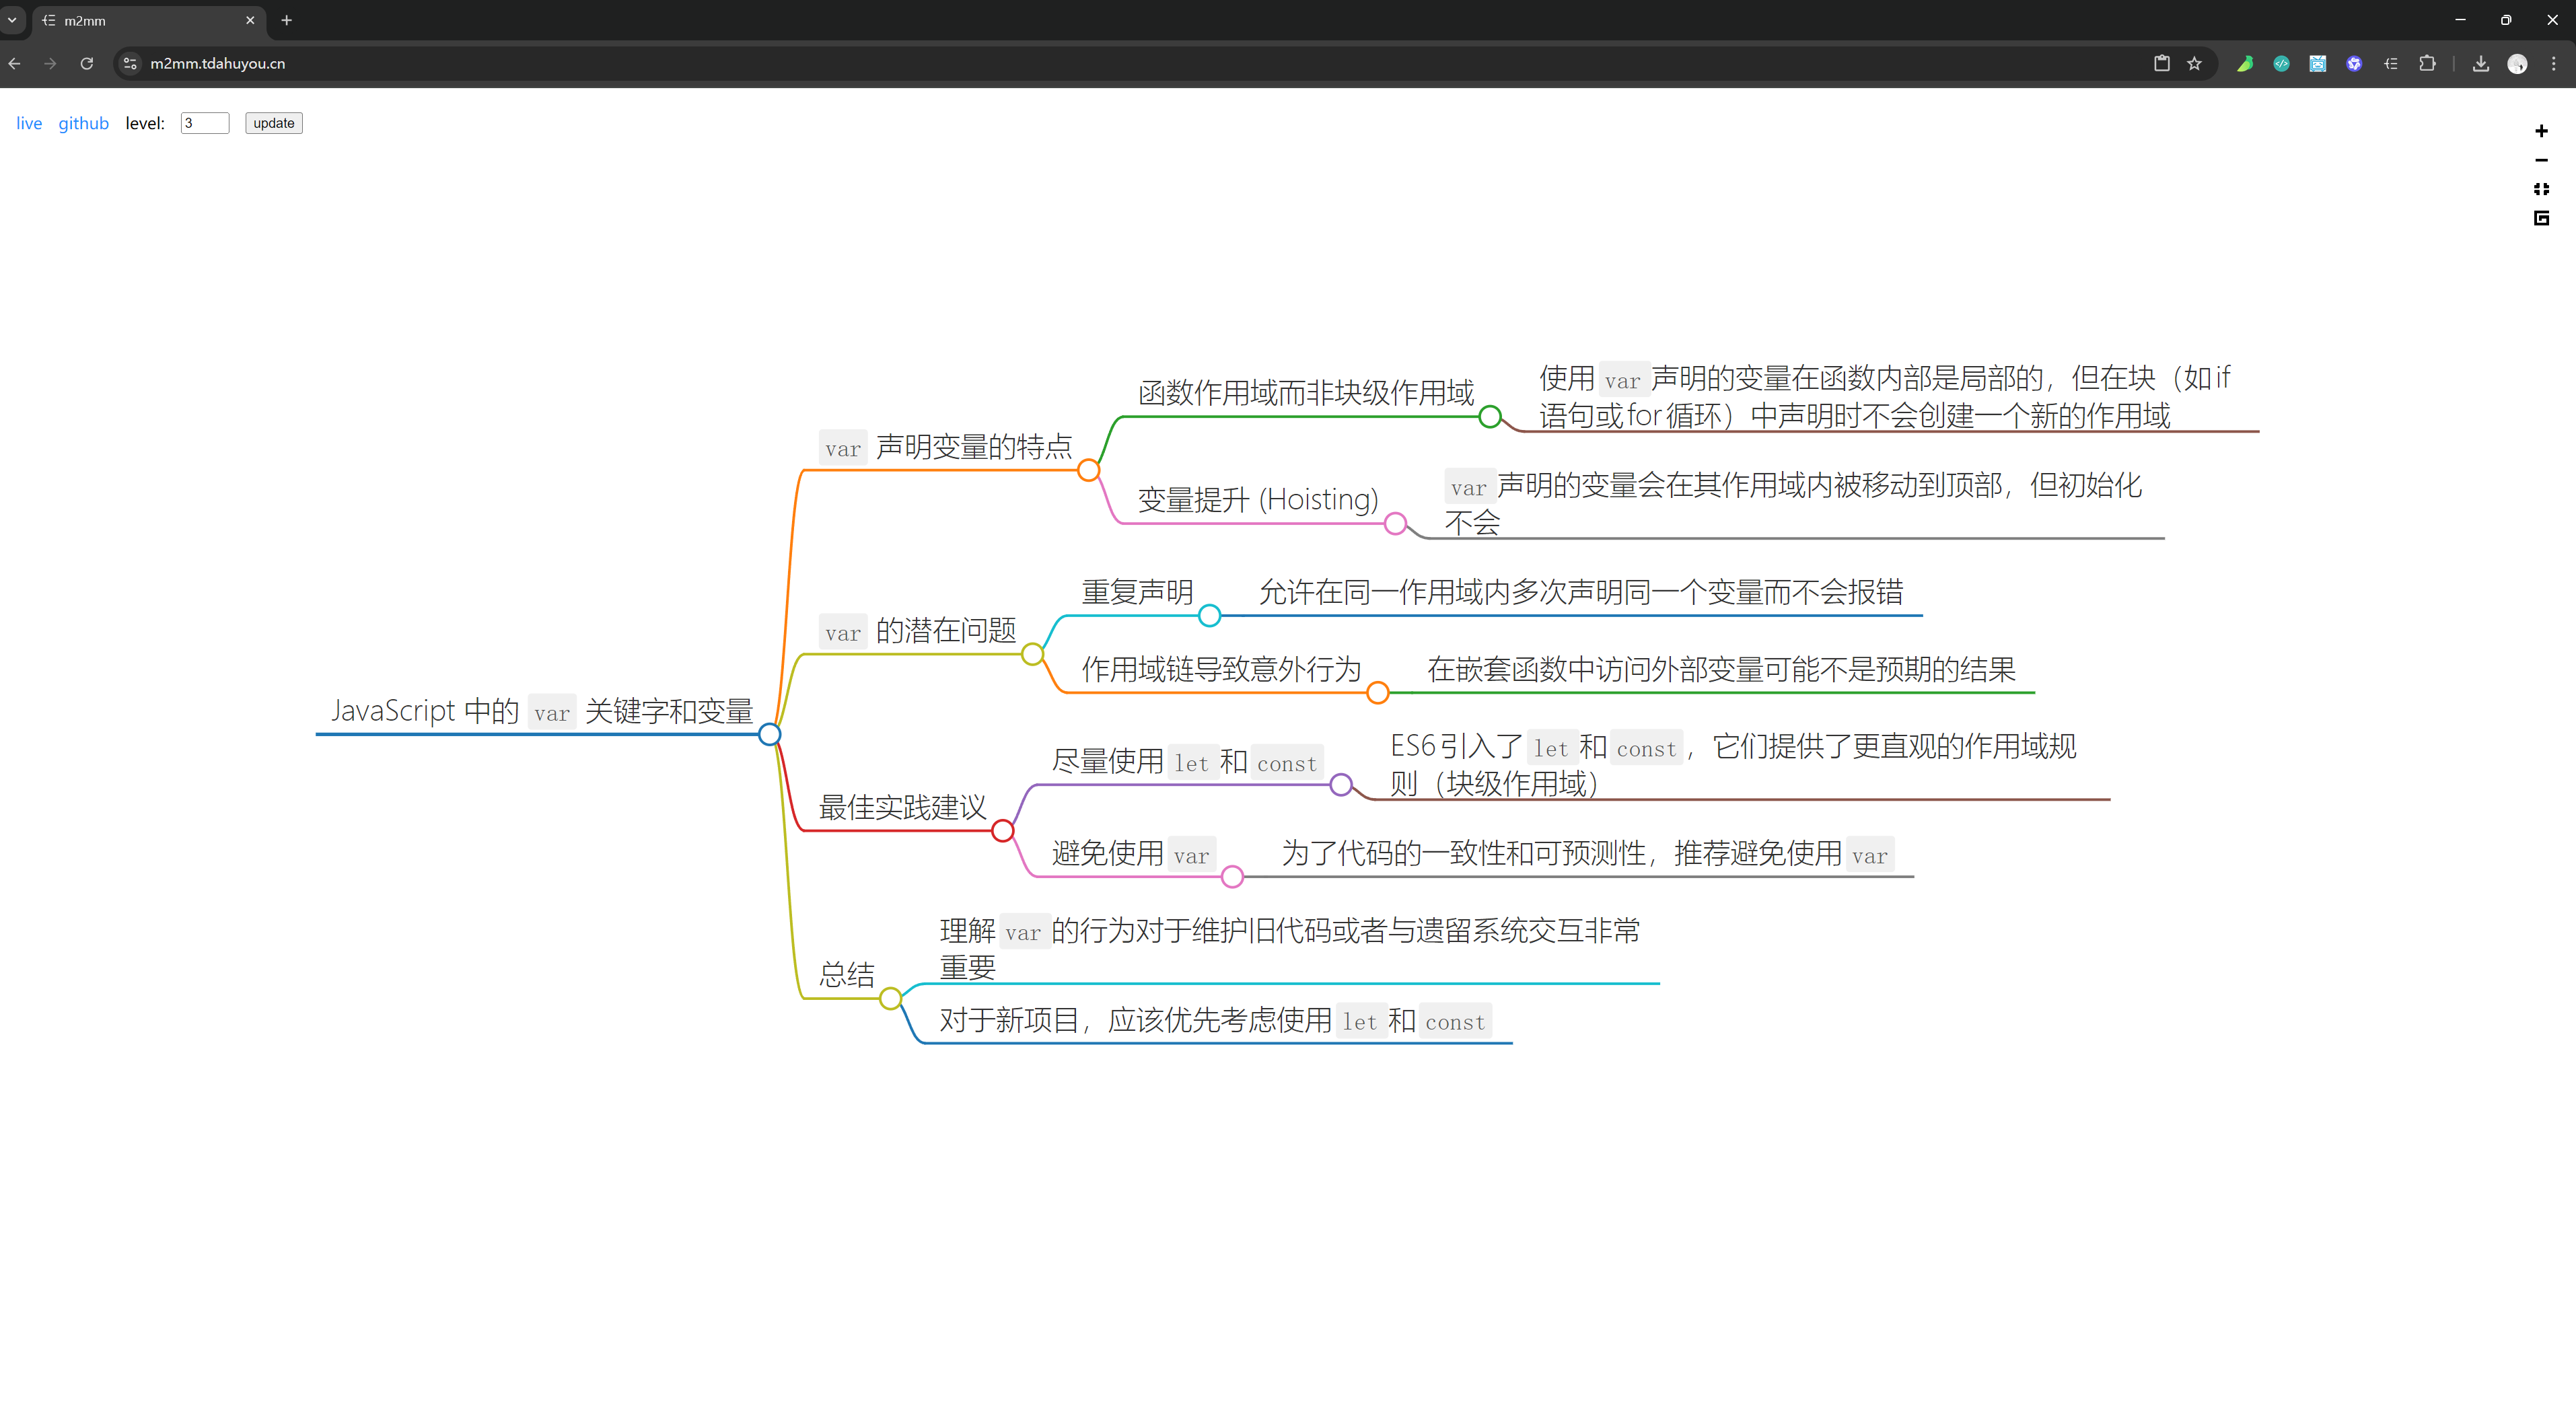Collapse the 重复声明 branch via its cyan circle
The width and height of the screenshot is (2576, 1405).
(x=1209, y=616)
